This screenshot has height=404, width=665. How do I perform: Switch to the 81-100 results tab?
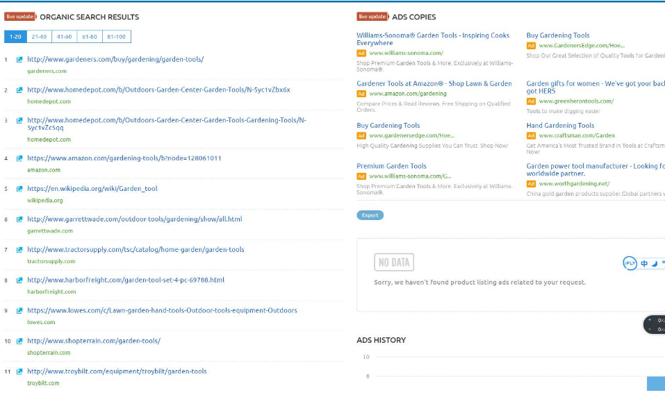[x=116, y=37]
